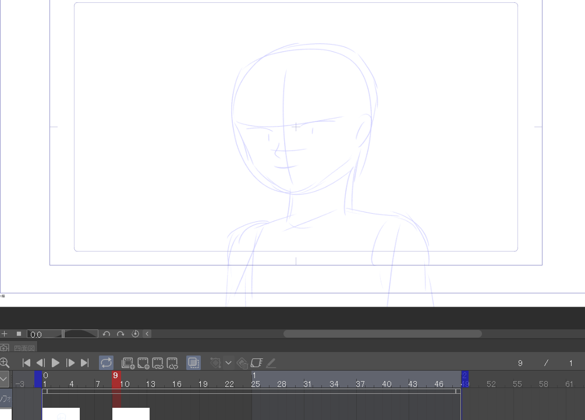Click the delete onion skin settings icon

tap(242, 362)
